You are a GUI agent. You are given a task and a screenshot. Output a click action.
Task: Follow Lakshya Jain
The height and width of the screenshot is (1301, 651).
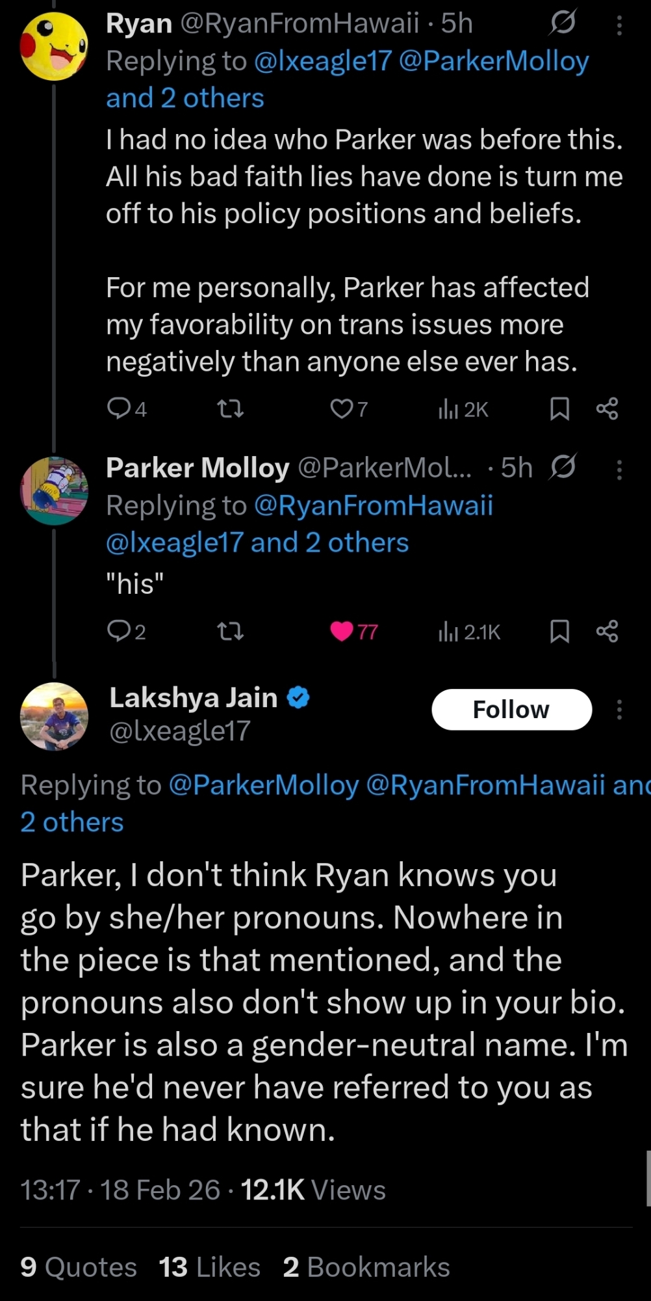[x=511, y=709]
